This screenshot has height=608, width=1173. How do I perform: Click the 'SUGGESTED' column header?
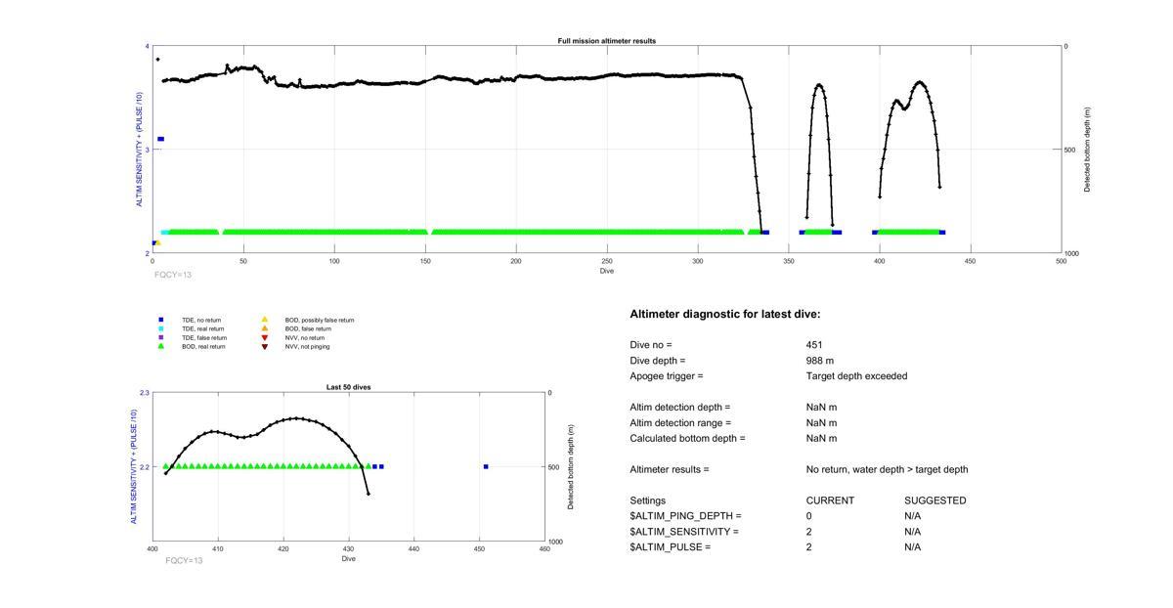[x=935, y=500]
